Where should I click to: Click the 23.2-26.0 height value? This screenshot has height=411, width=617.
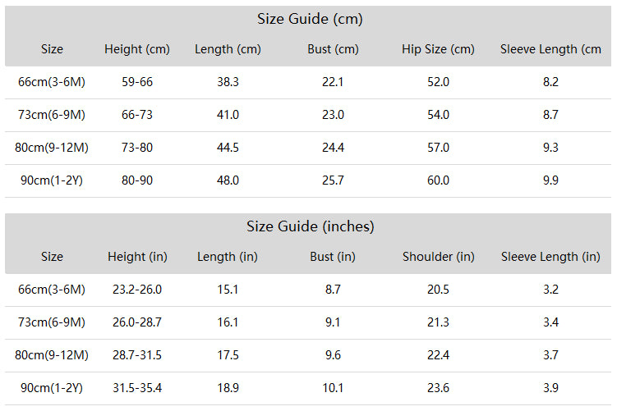[x=137, y=290]
